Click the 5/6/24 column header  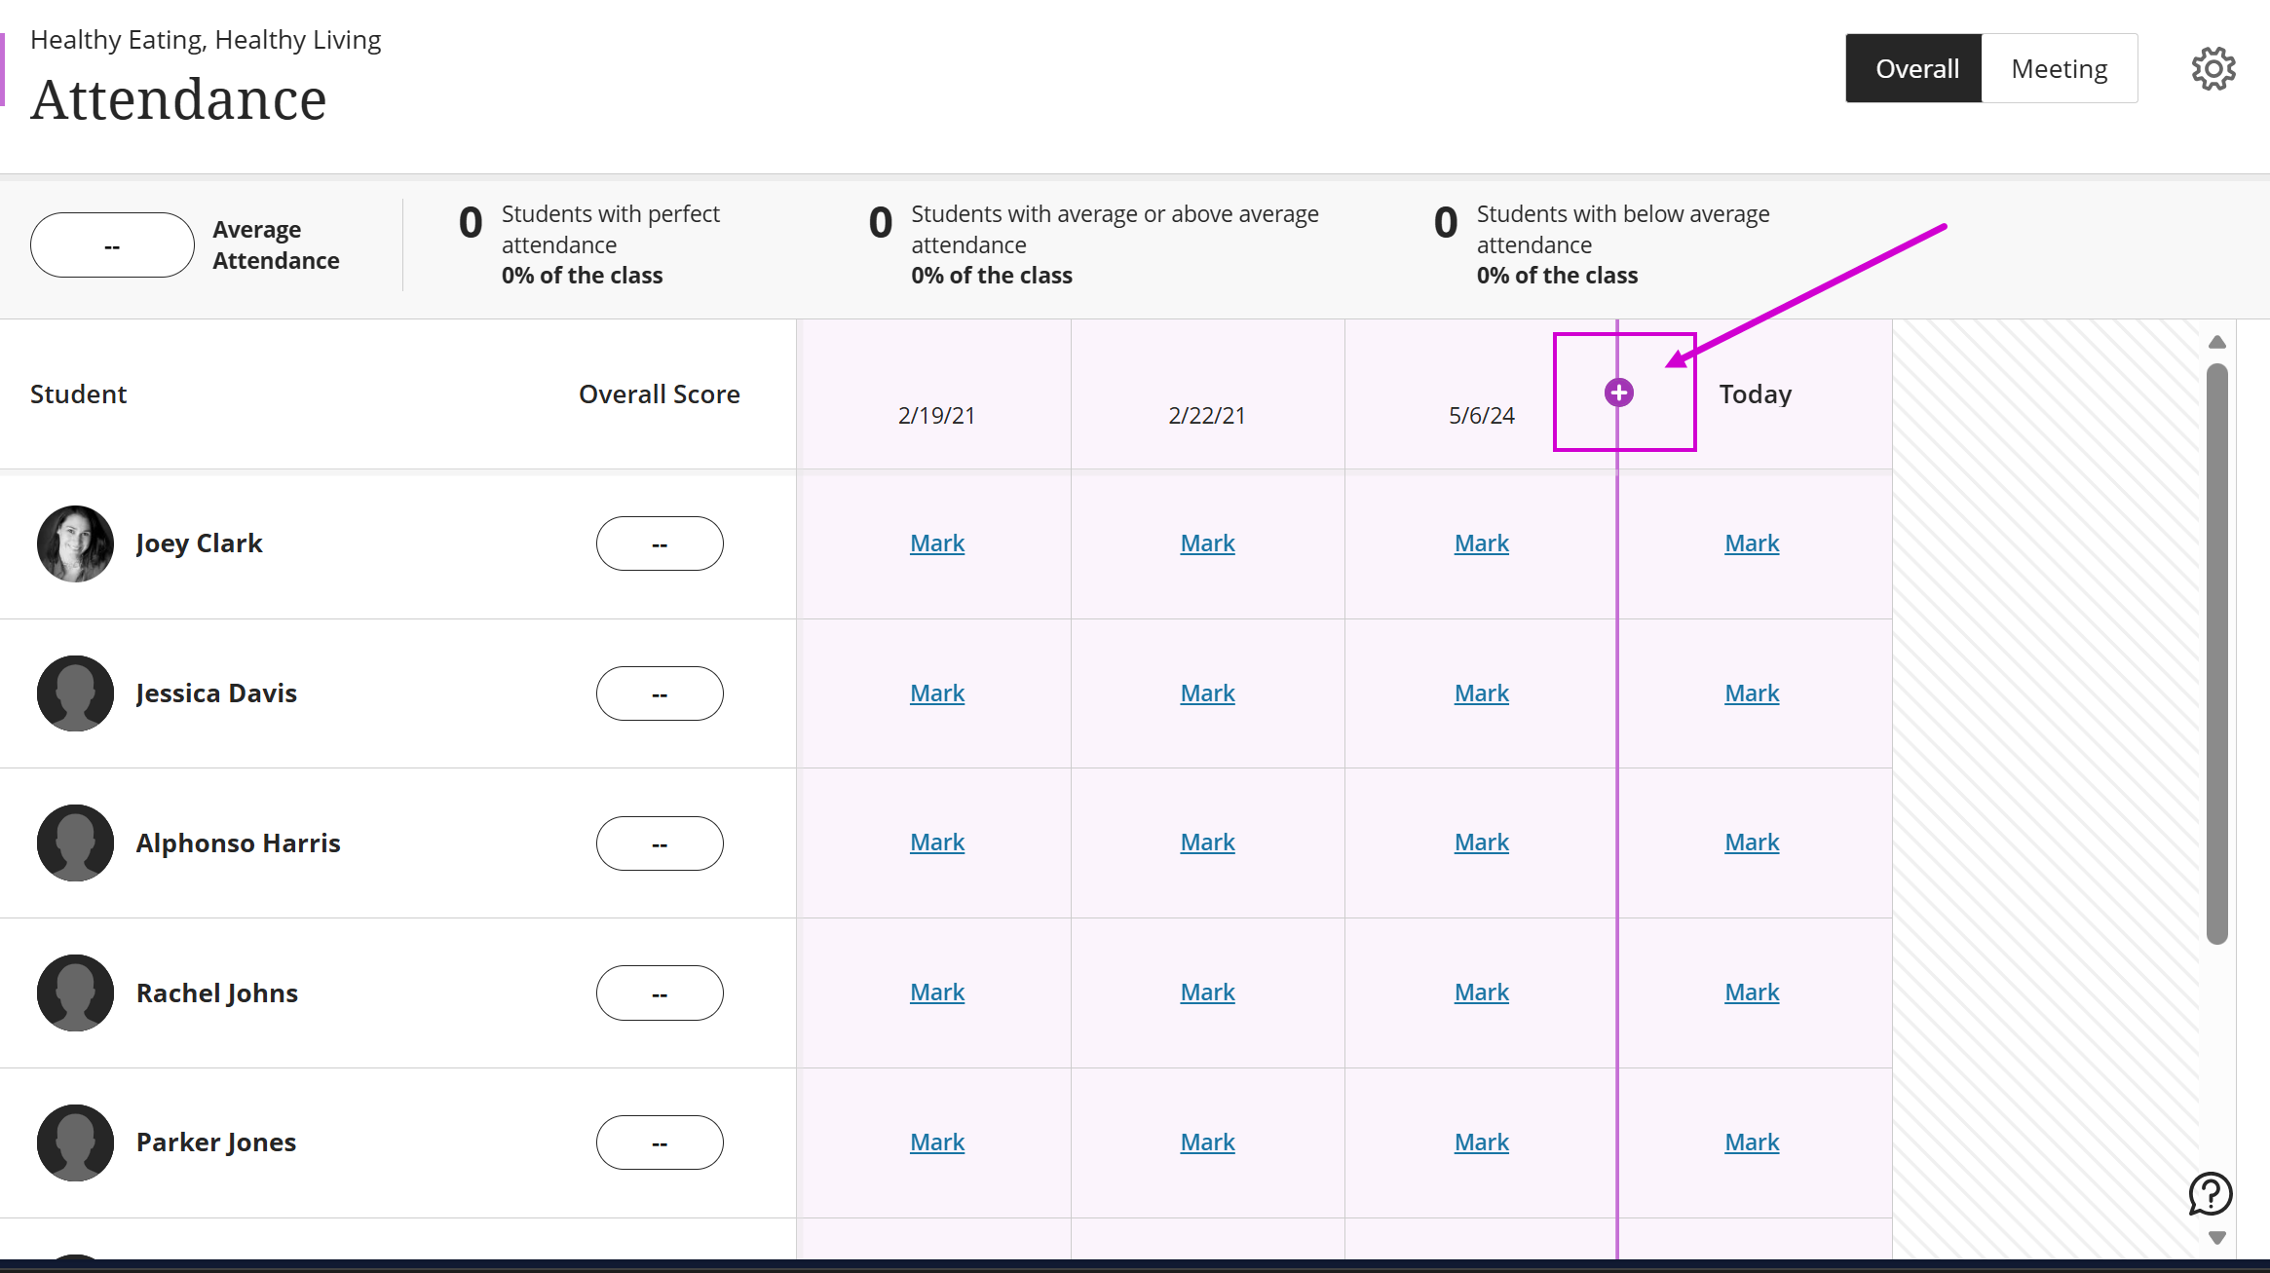1482,416
